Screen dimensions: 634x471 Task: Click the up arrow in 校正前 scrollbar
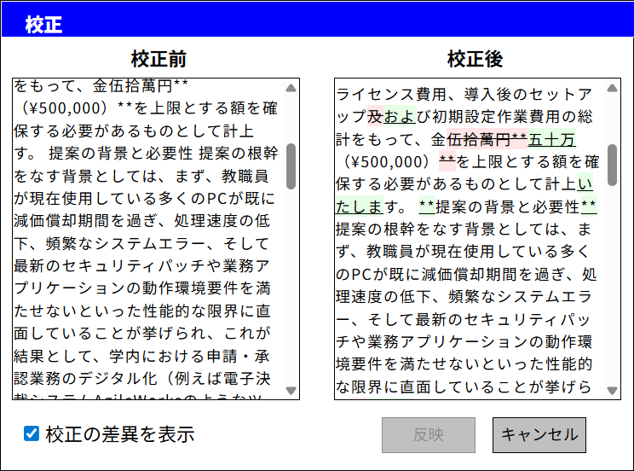pos(291,88)
